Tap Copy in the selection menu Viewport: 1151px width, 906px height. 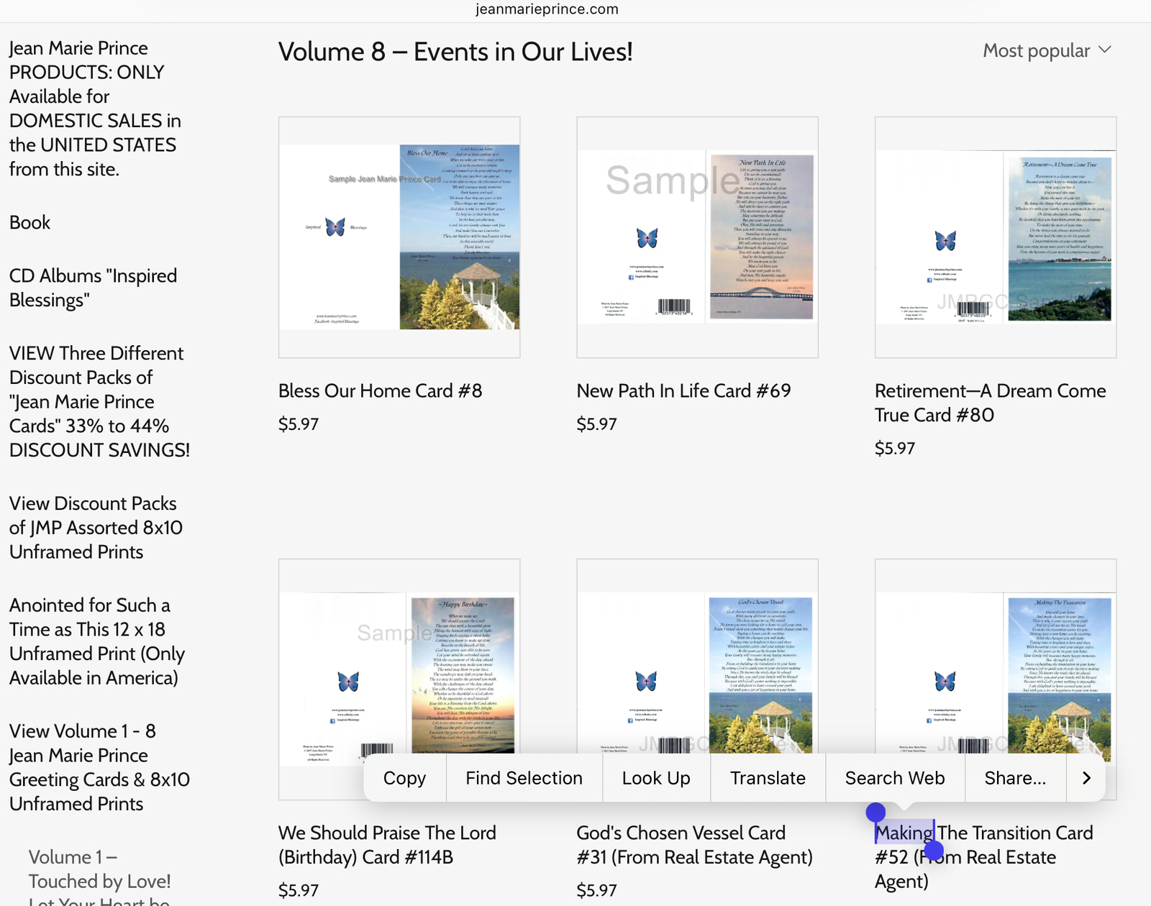click(x=404, y=778)
